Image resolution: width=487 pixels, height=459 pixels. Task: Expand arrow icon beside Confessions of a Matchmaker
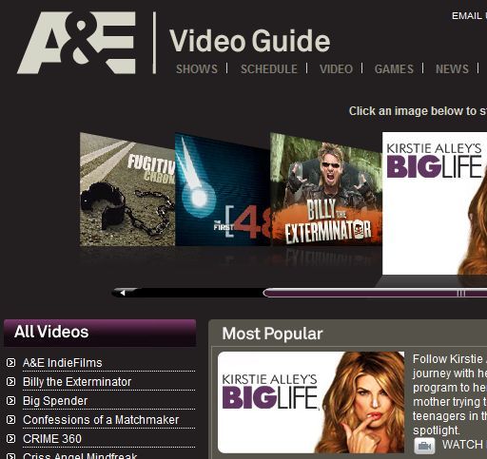tap(10, 420)
